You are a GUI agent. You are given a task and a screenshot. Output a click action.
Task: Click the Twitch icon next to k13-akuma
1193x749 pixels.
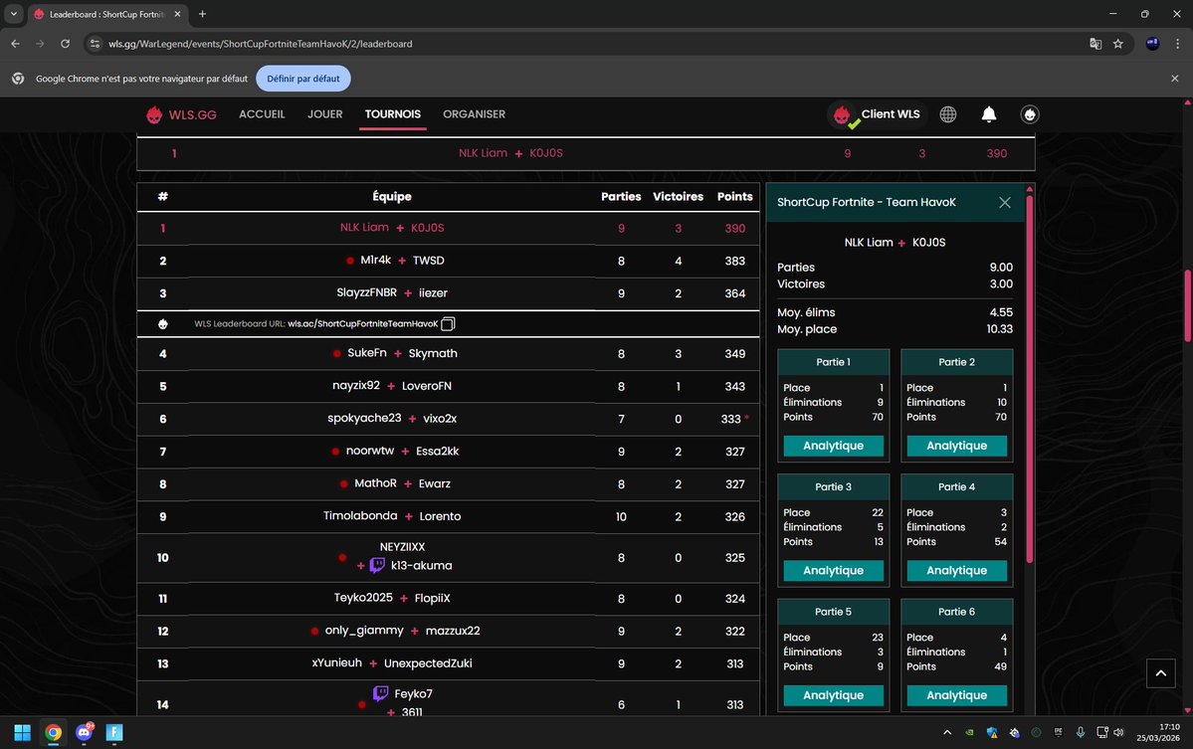377,565
